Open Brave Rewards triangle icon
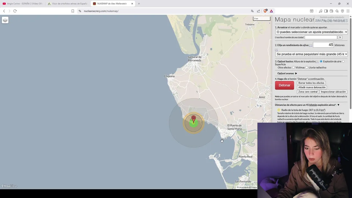 pyautogui.click(x=271, y=11)
